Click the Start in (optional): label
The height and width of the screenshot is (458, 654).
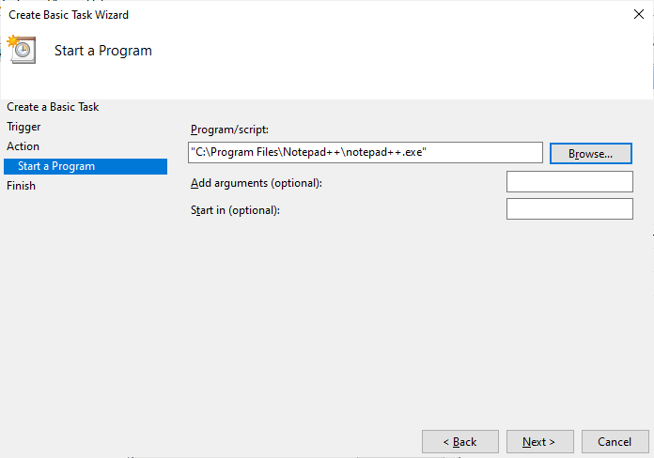(x=235, y=210)
